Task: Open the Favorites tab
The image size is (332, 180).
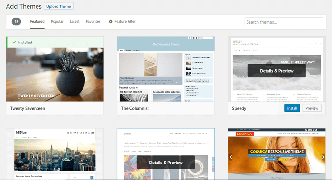Action: (93, 21)
